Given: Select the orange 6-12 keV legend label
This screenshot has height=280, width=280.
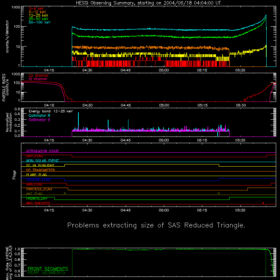Looking at the screenshot, I should point(37,12).
